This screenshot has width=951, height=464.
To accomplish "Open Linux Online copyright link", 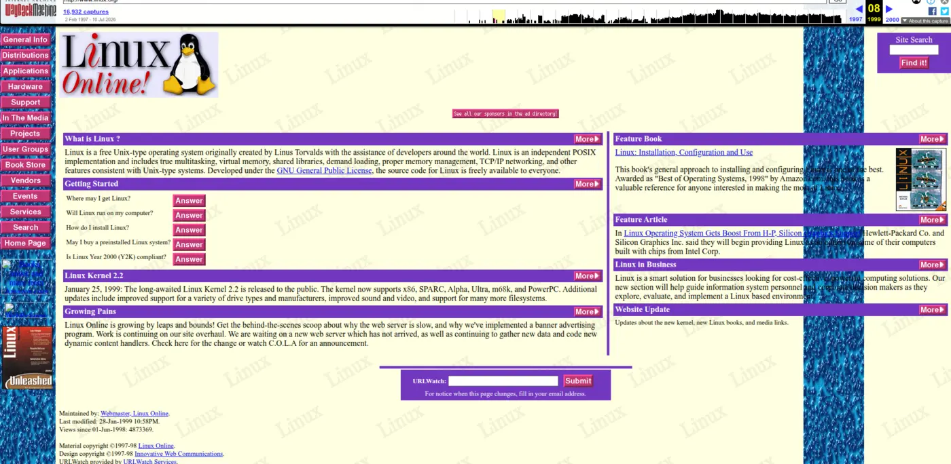I will point(156,446).
